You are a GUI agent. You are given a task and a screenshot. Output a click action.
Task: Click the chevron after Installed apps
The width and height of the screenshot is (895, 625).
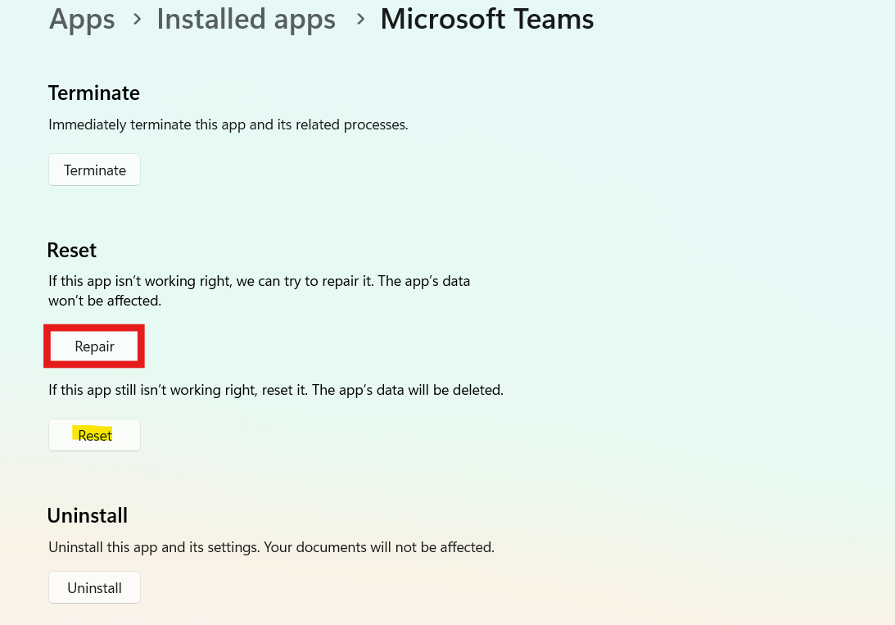[x=359, y=20]
